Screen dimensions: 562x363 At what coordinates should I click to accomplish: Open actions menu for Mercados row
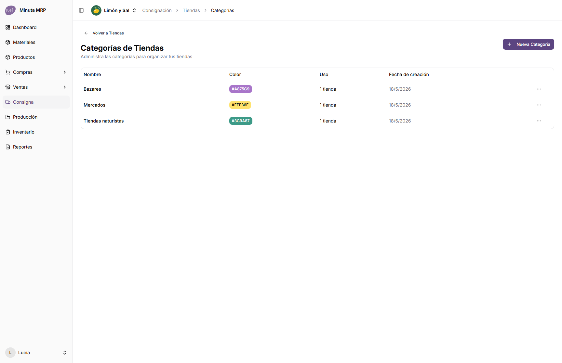(x=539, y=105)
